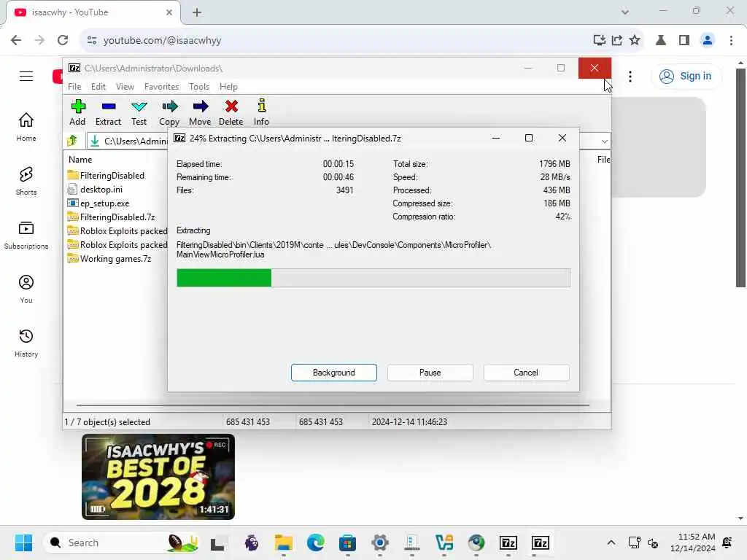Click the Add toolbar icon in 7-Zip
747x560 pixels.
77,112
